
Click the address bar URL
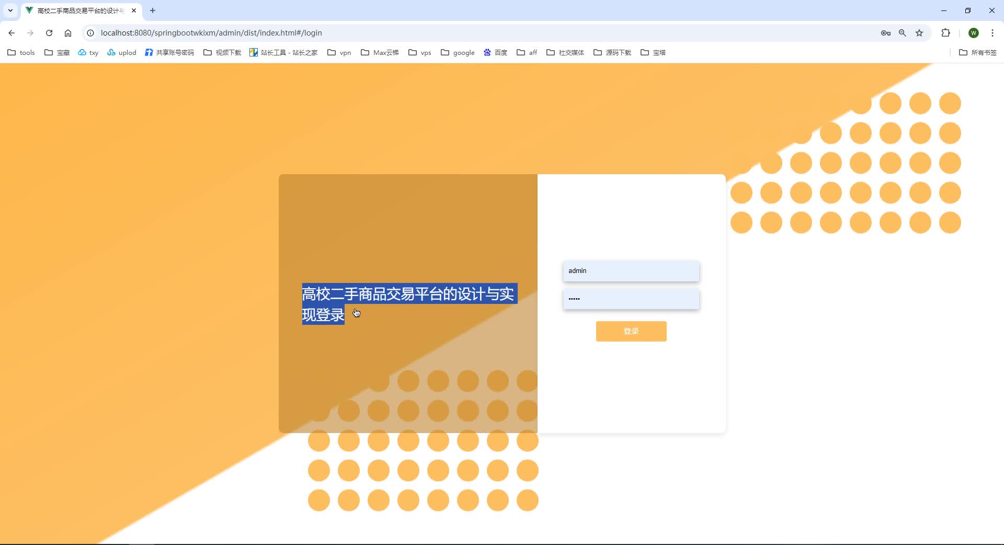211,33
